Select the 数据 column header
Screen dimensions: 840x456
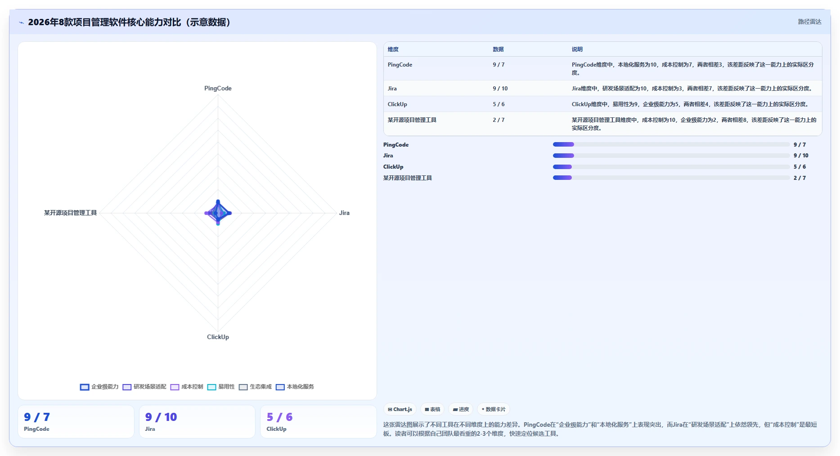pos(498,49)
